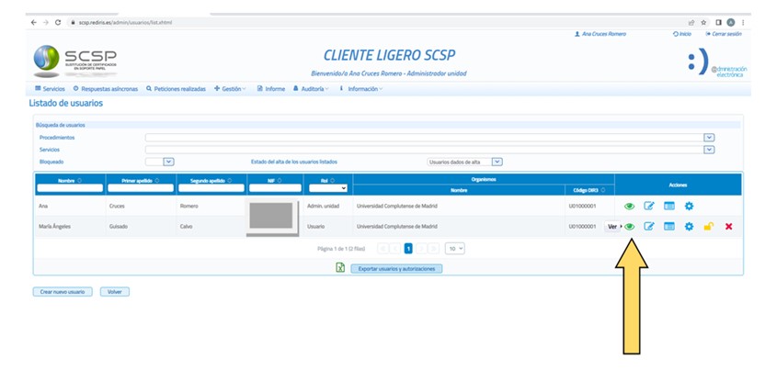Click the gear settings icon in Ana's row
Image resolution: width=765 pixels, height=370 pixels.
tap(689, 207)
